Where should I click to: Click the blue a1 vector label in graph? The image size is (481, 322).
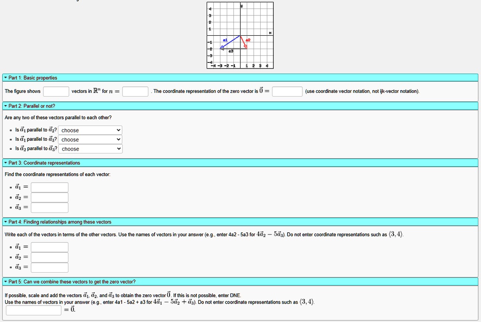pyautogui.click(x=225, y=40)
